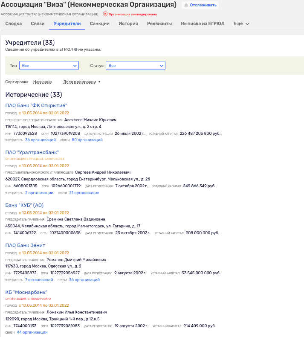This screenshot has height=337, width=304.
Task: Open the Выписка из ЕГРЮЛ tab
Action: pyautogui.click(x=203, y=24)
